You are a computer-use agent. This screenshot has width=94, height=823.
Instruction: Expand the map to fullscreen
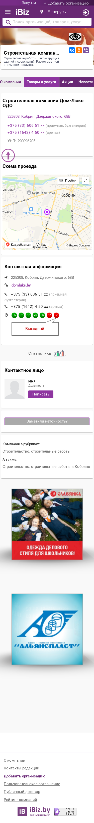(x=85, y=181)
